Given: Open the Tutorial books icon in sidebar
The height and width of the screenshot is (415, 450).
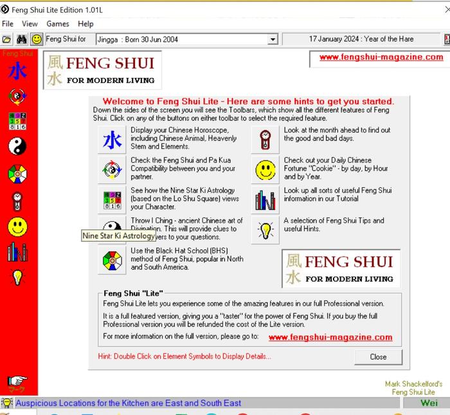Looking at the screenshot, I should 17,252.
